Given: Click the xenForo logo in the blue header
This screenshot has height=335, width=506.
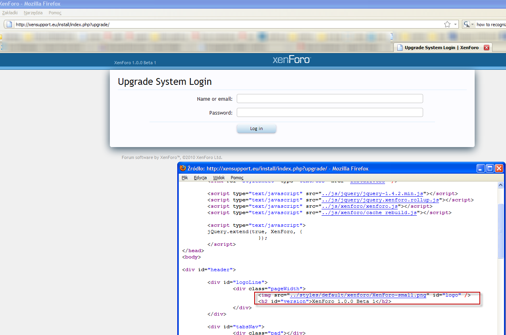Looking at the screenshot, I should 291,59.
